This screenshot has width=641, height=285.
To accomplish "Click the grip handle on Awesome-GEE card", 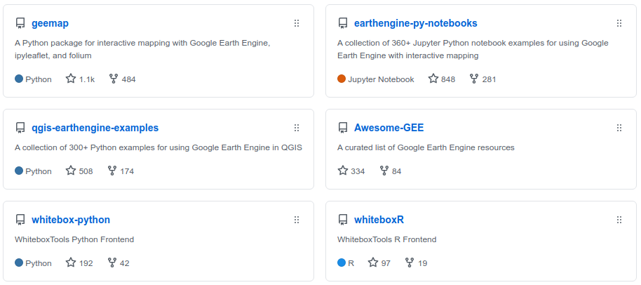I will click(619, 128).
